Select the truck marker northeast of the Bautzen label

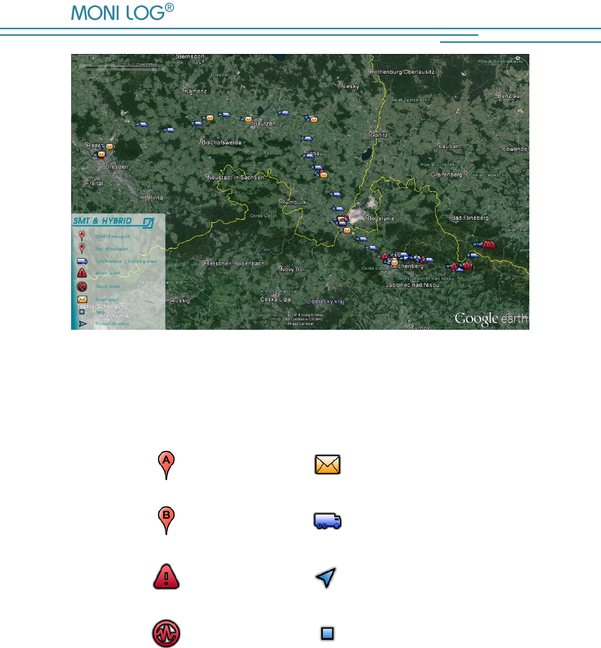click(285, 113)
